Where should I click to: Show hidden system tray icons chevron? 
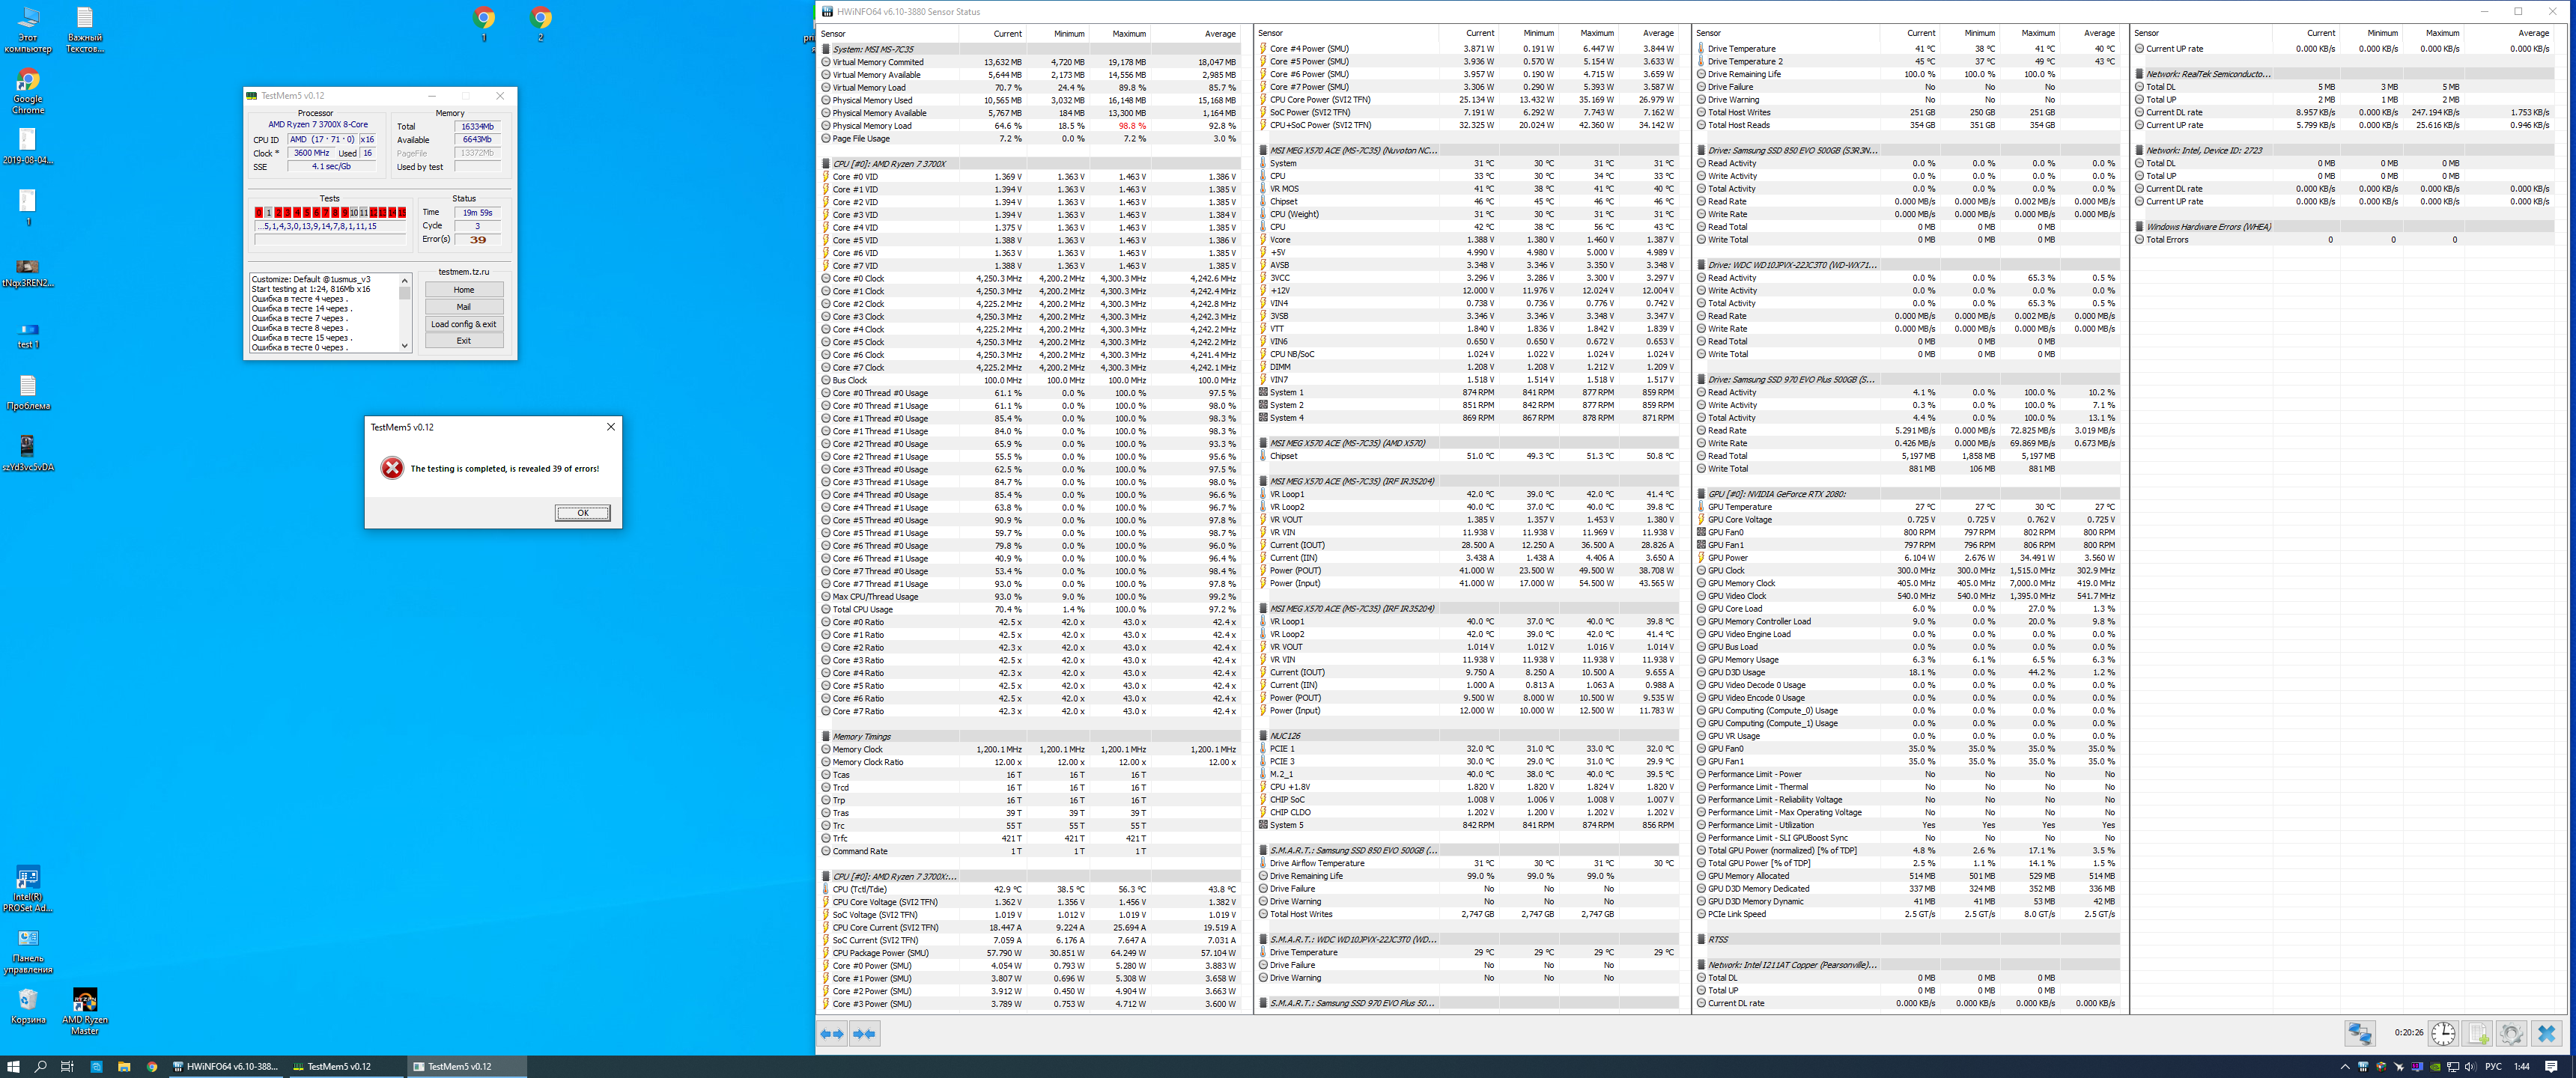pyautogui.click(x=2345, y=1067)
